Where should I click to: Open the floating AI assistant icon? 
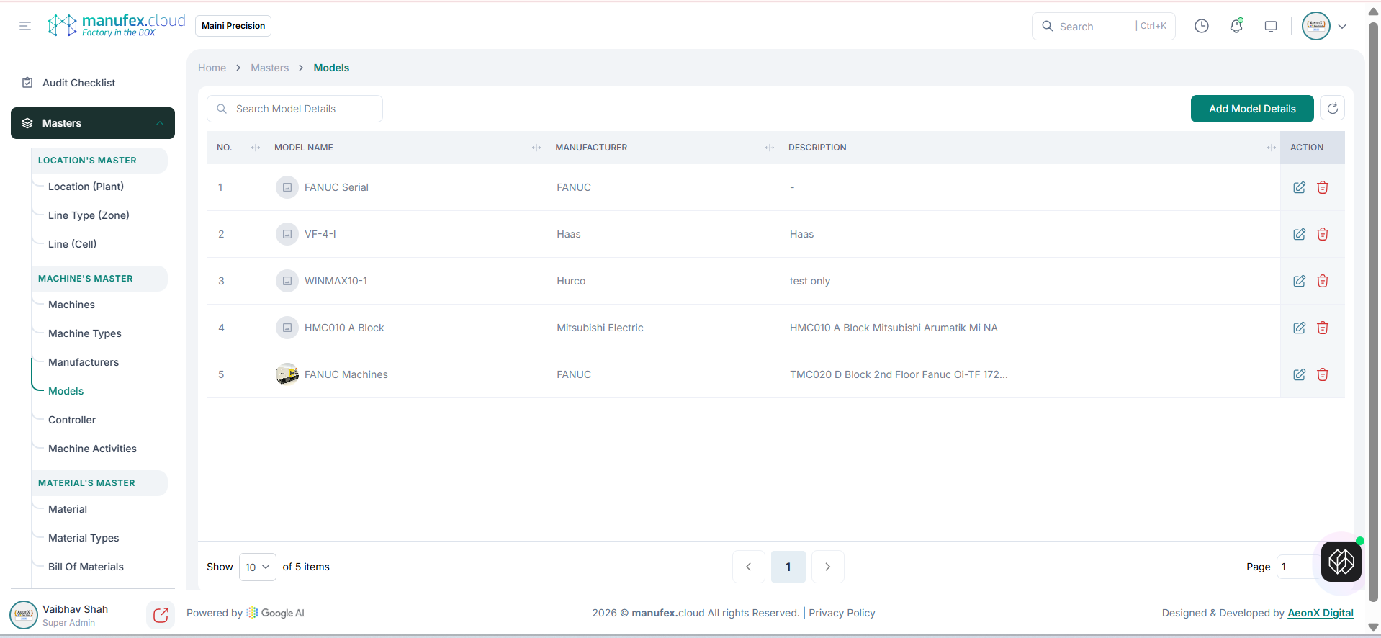tap(1341, 562)
